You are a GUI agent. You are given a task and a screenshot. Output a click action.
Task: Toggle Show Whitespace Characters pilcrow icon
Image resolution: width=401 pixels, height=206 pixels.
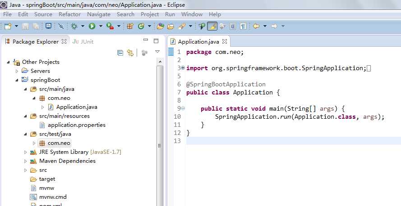point(243,26)
